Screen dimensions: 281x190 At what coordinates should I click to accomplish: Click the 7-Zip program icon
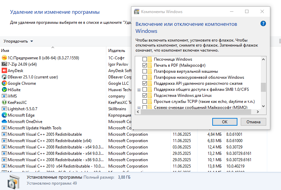tap(4, 64)
